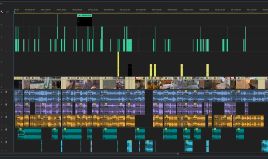Solo the blue audio track
The width and height of the screenshot is (268, 159).
point(2,92)
